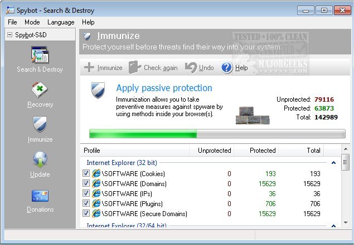This screenshot has width=354, height=245.
Task: Open the Search & Destroy sidebar icon
Action: 40,56
